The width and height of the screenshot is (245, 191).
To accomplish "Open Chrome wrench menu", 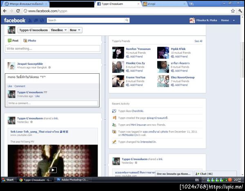I will [240, 11].
